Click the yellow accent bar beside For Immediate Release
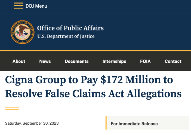191x135 pixels. tap(106, 123)
